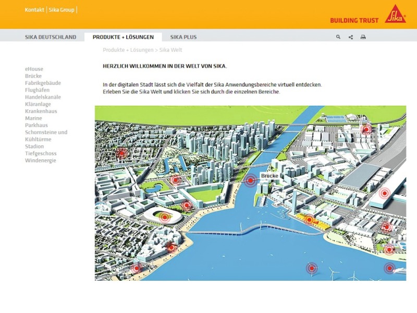Open the SIKA PLUS tab
This screenshot has width=417, height=313.
(x=183, y=37)
